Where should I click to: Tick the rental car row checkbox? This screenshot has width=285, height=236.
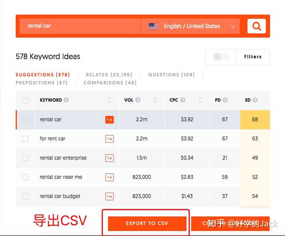pyautogui.click(x=25, y=120)
